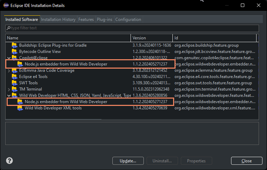The width and height of the screenshot is (267, 170).
Task: Sort by the Version column header
Action: pyautogui.click(x=152, y=38)
